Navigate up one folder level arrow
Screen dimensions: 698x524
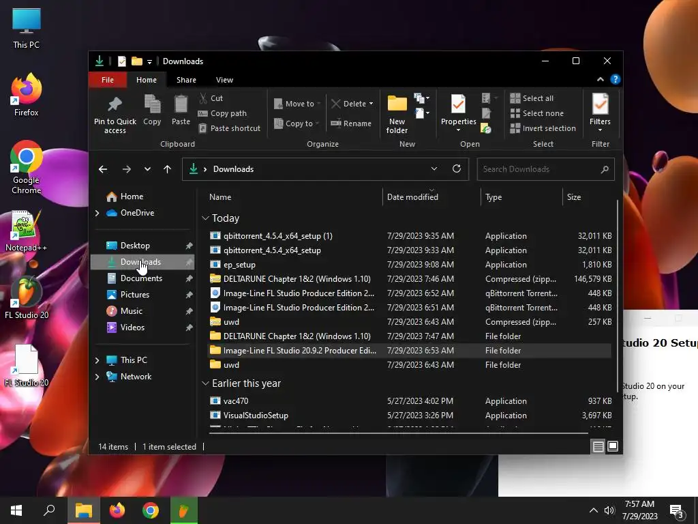point(168,169)
